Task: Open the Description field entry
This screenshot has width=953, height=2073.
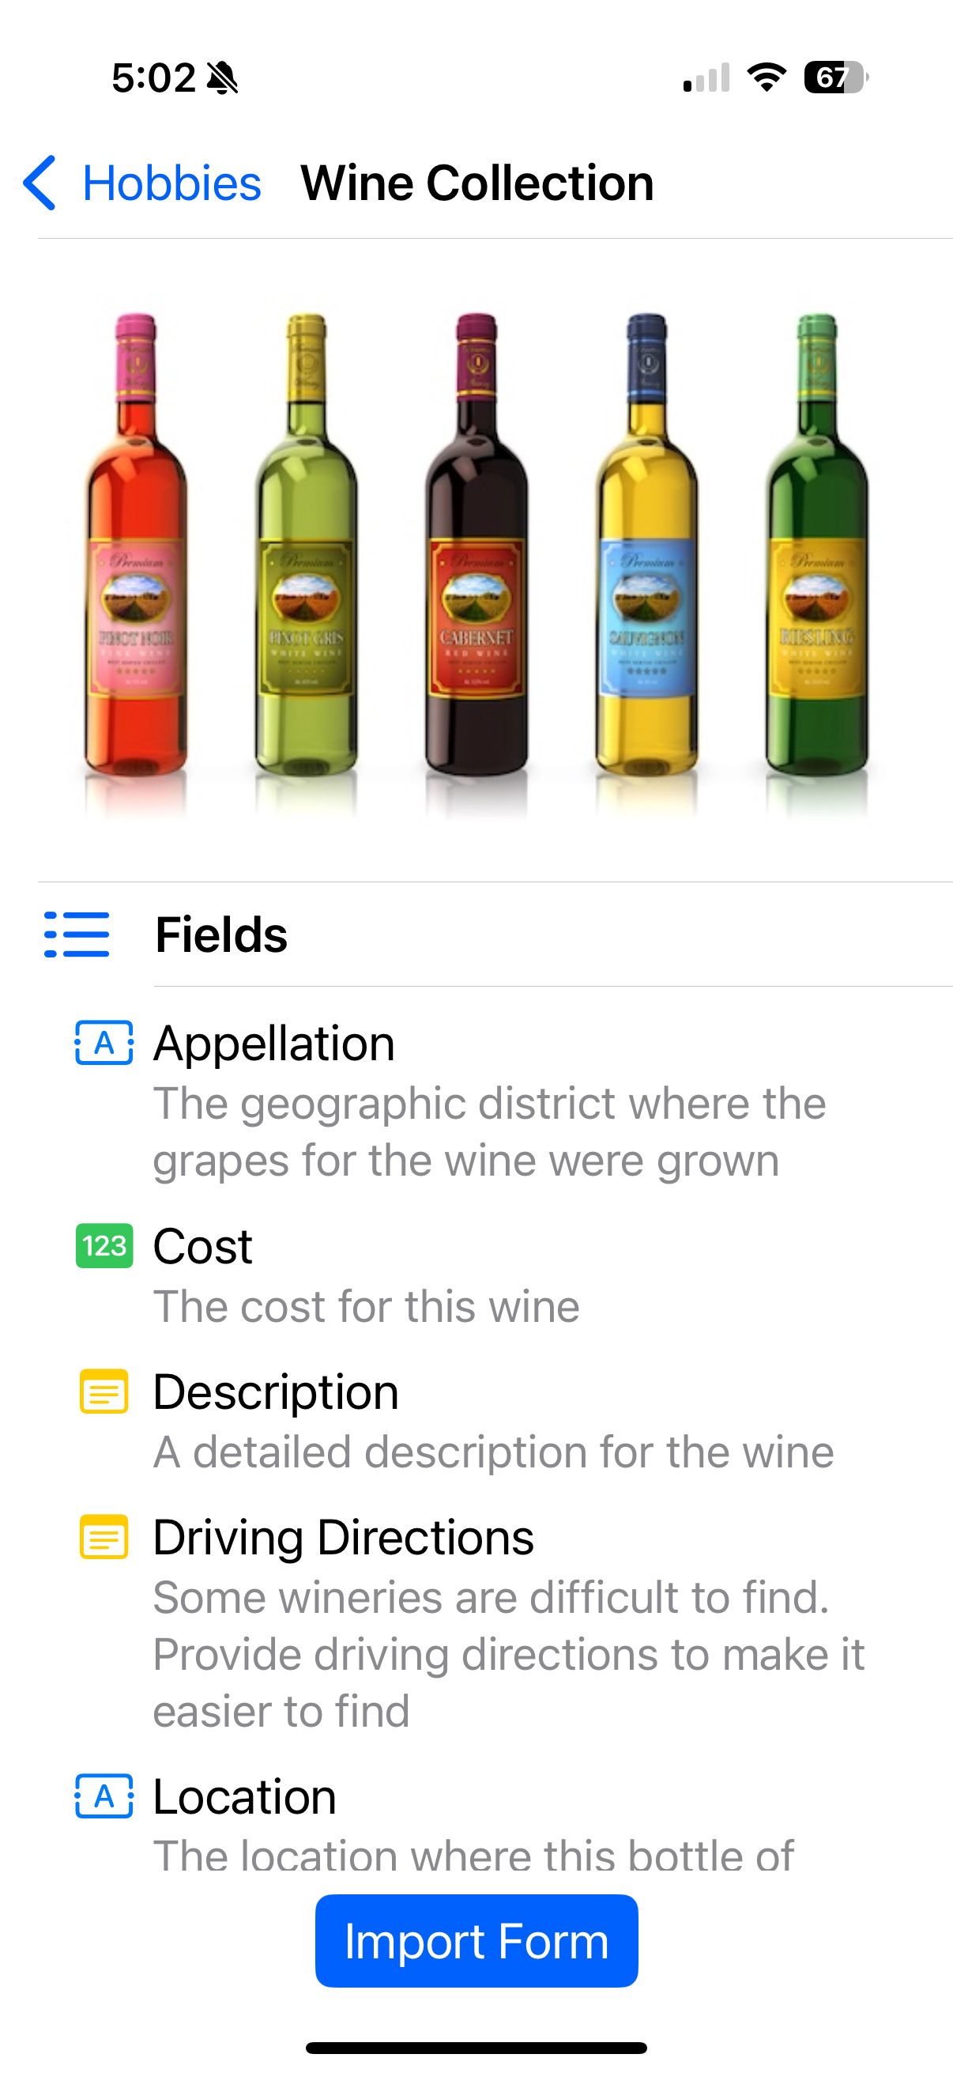Action: (492, 1422)
